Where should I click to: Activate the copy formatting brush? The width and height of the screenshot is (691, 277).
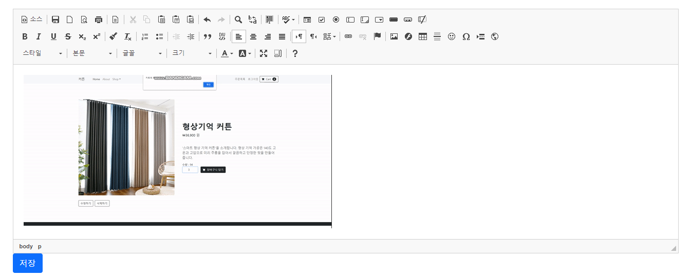pyautogui.click(x=114, y=36)
